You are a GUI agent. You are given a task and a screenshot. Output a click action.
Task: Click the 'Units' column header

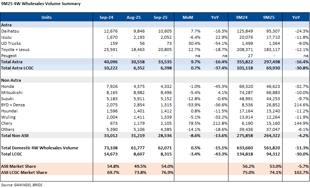pos(47,17)
